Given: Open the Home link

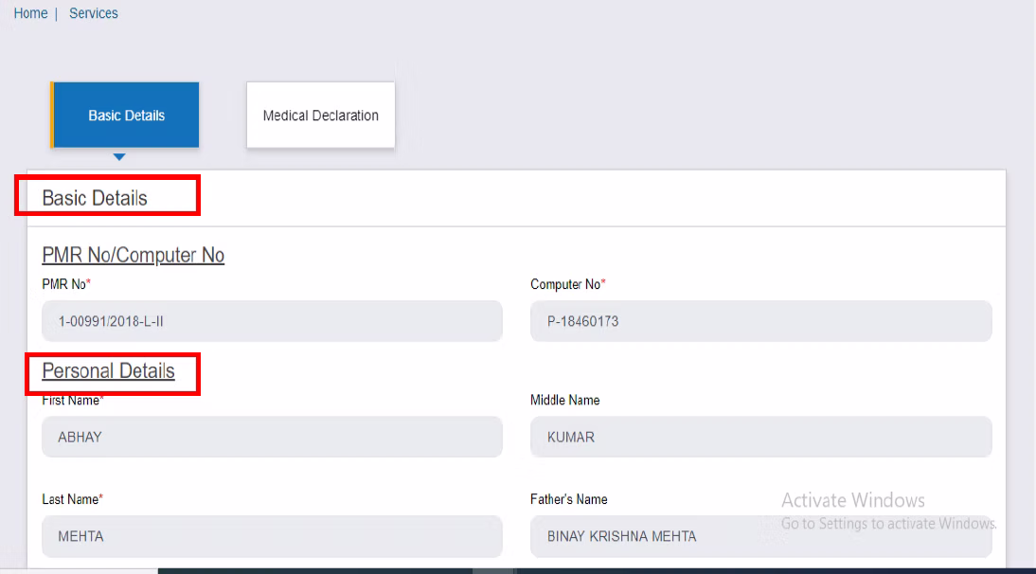Looking at the screenshot, I should click(30, 13).
